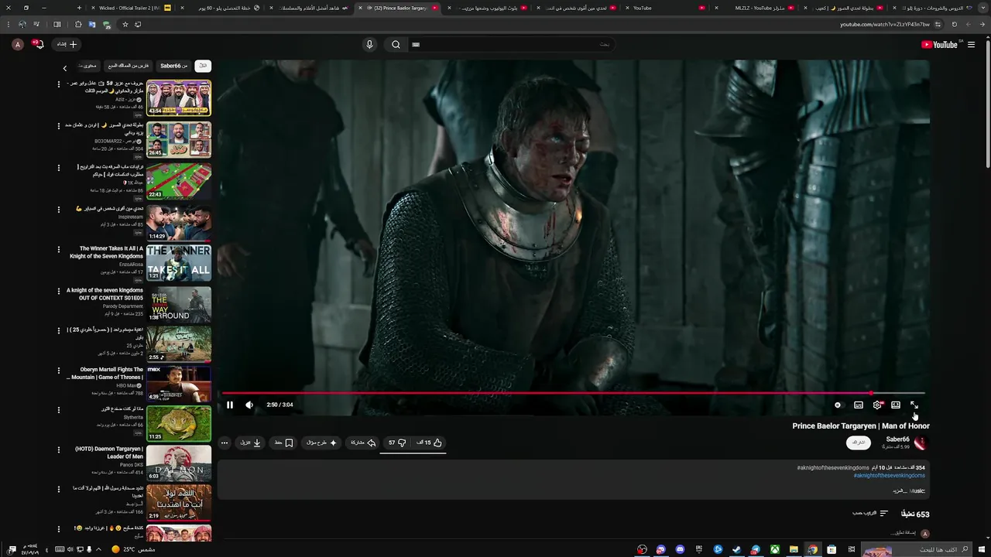
Task: Open 'OUT OF CONTEXT S01E05' video thumbnail
Action: (179, 305)
